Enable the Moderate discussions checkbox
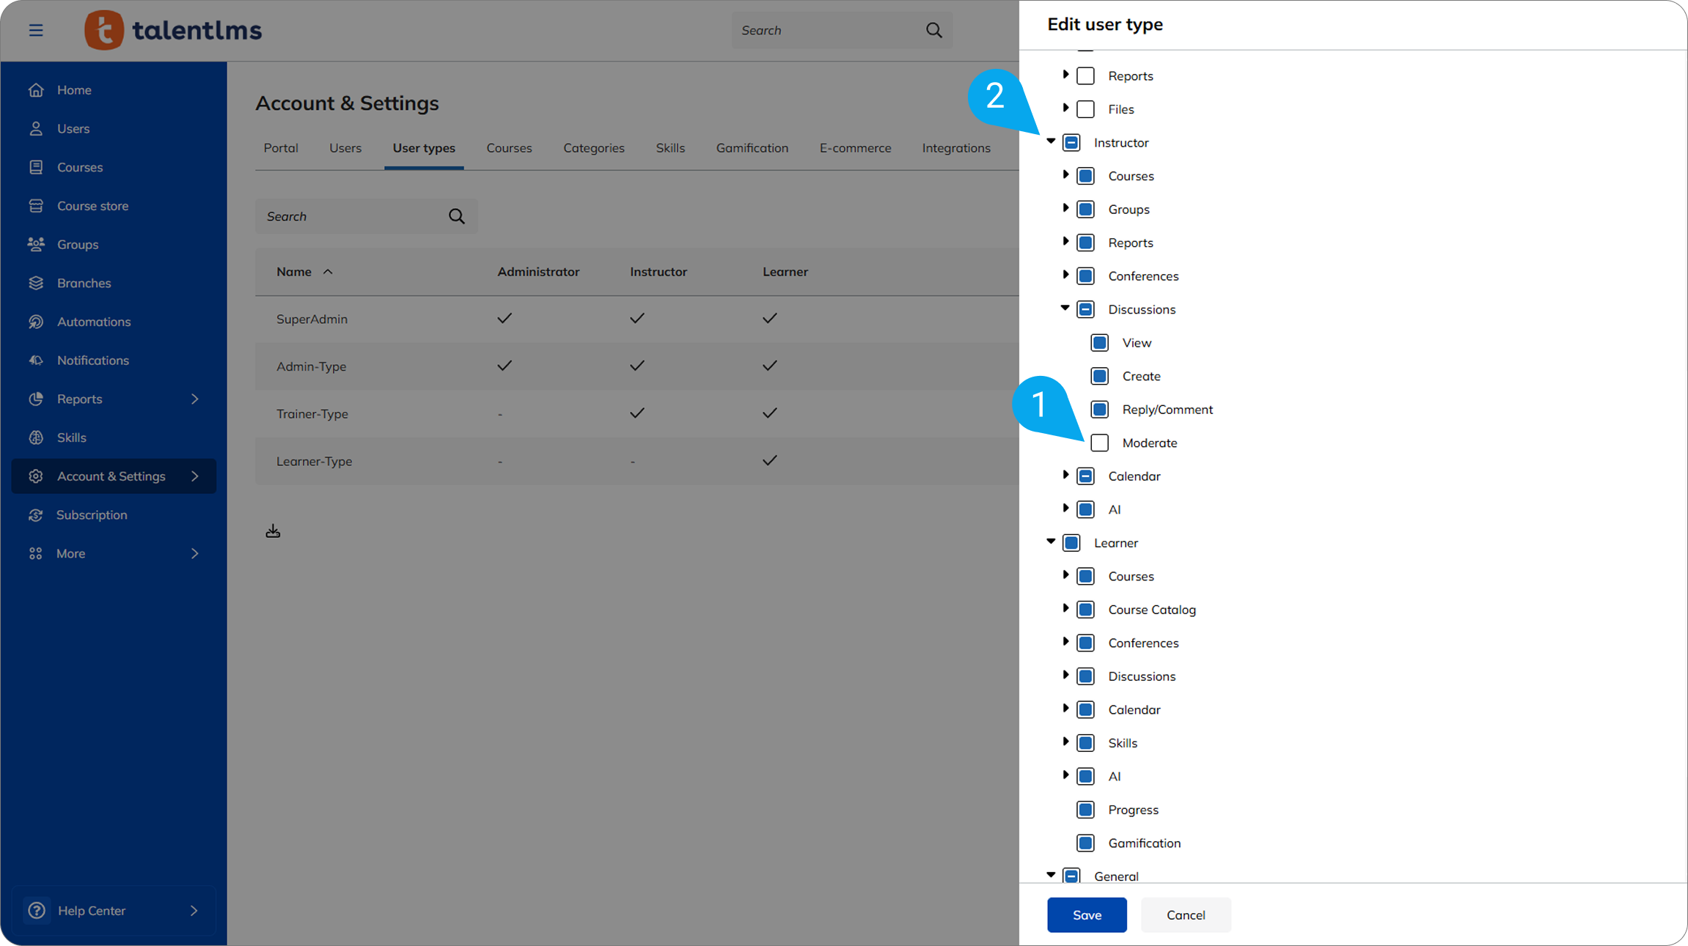This screenshot has width=1688, height=946. coord(1099,443)
